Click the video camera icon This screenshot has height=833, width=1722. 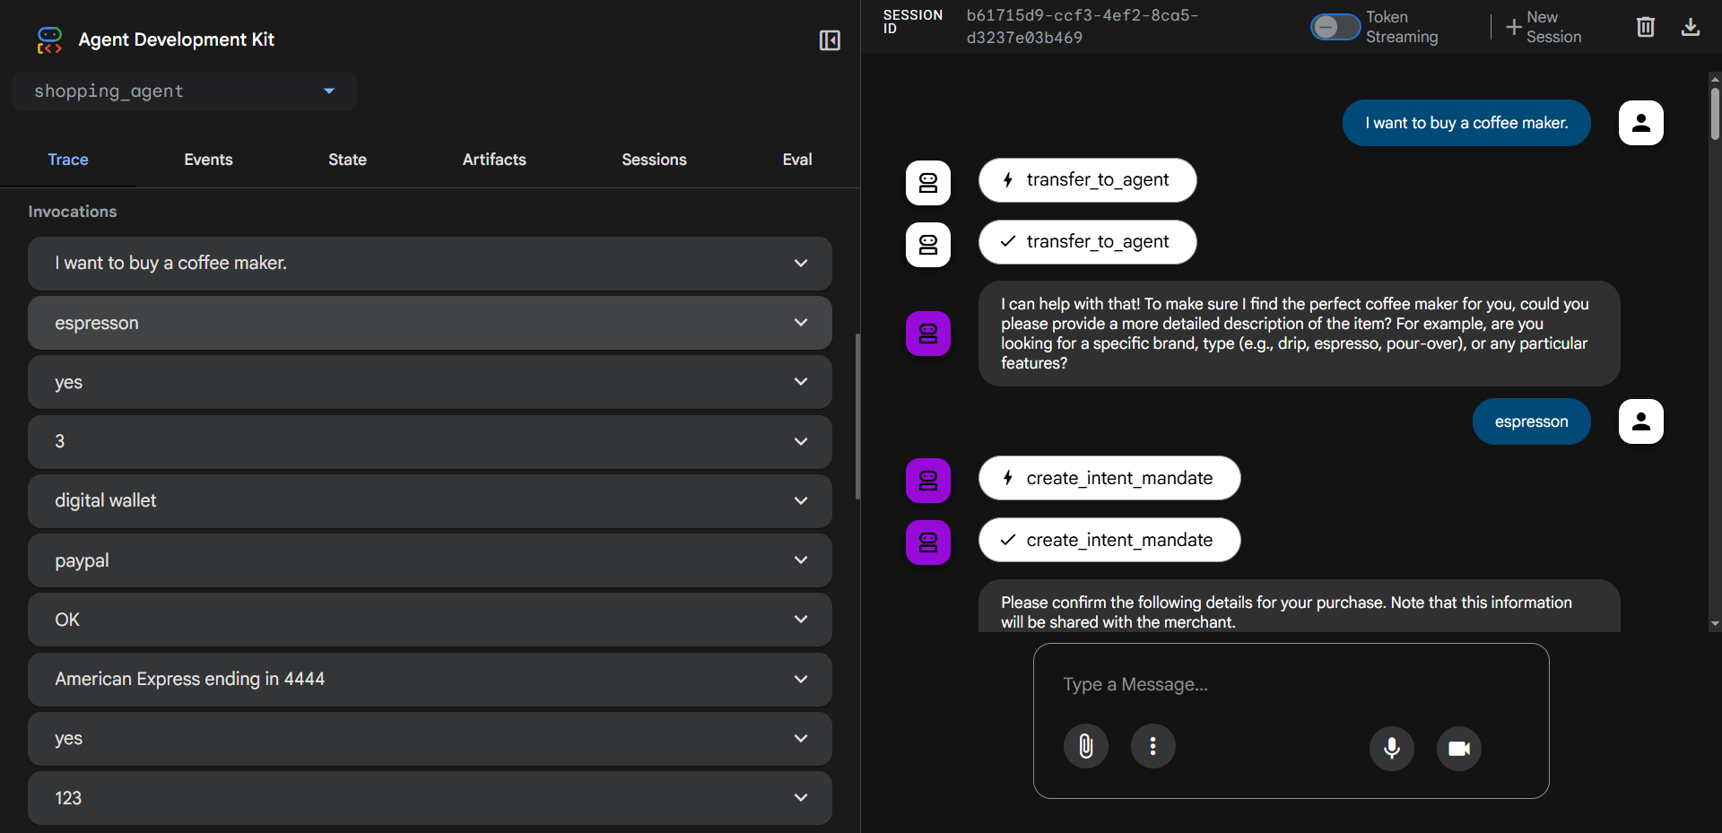point(1458,748)
